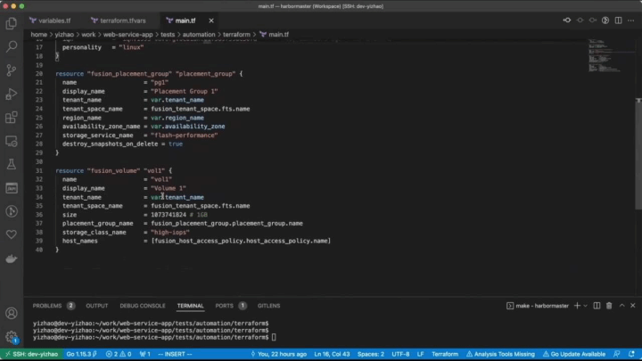
Task: Click the Accounts icon in activity bar
Action: click(12, 313)
